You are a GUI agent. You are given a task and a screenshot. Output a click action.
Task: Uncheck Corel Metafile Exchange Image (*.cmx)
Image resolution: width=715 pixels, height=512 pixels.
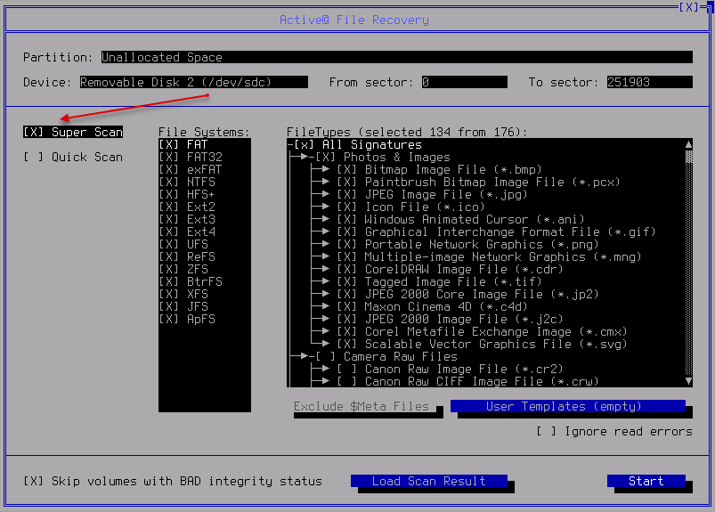pyautogui.click(x=347, y=331)
